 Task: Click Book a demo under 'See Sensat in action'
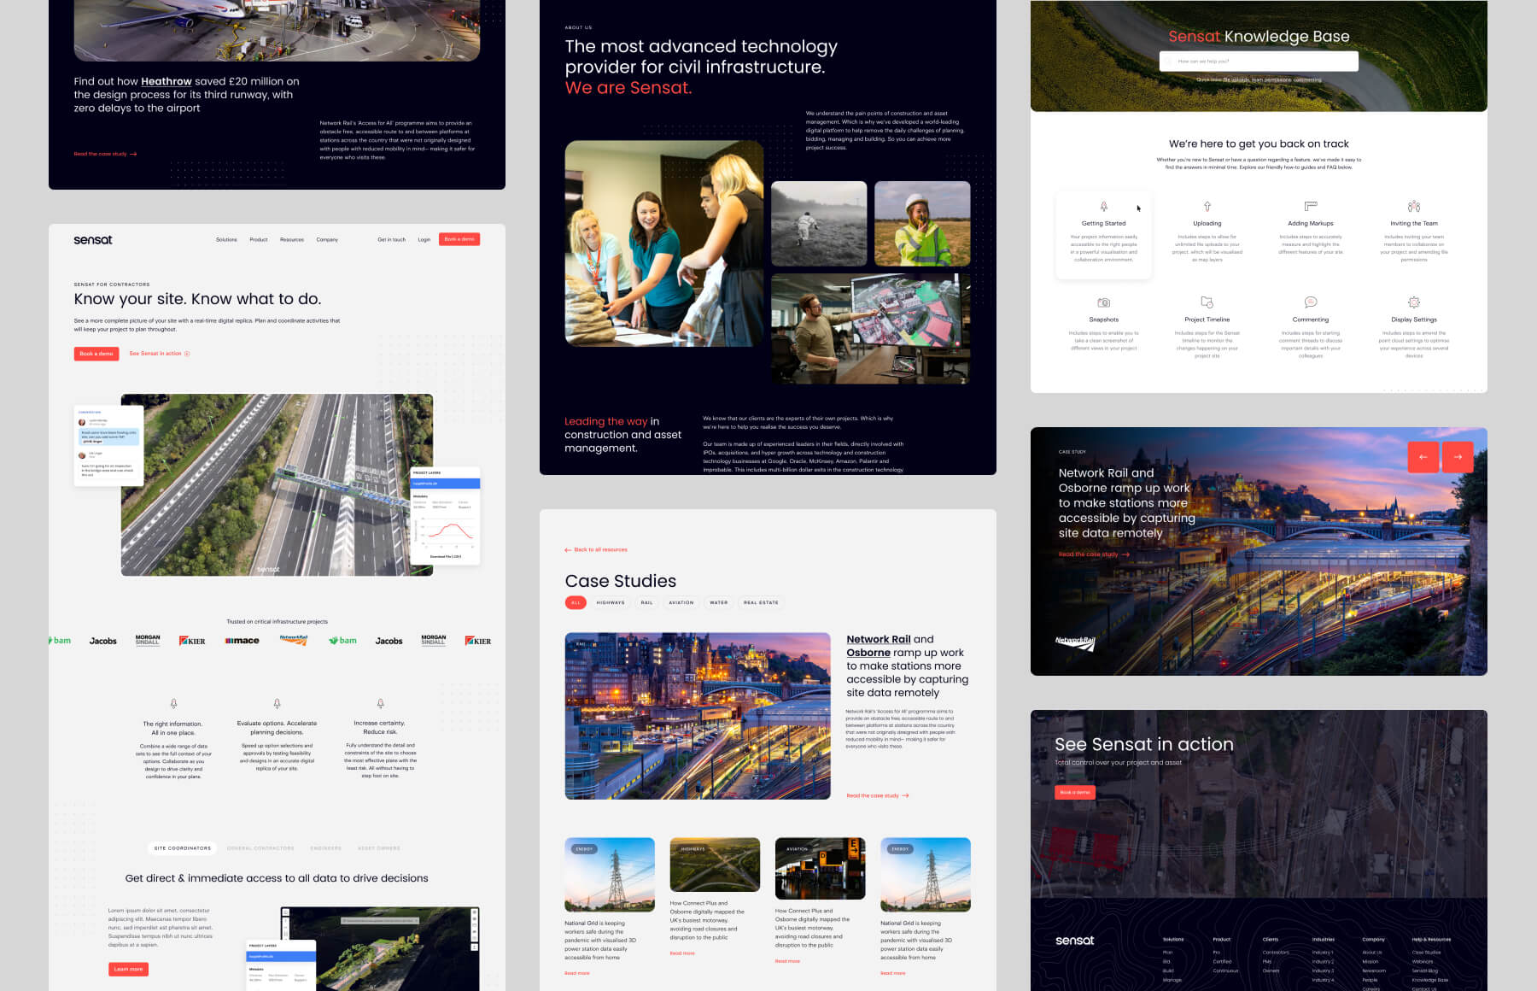[1075, 793]
